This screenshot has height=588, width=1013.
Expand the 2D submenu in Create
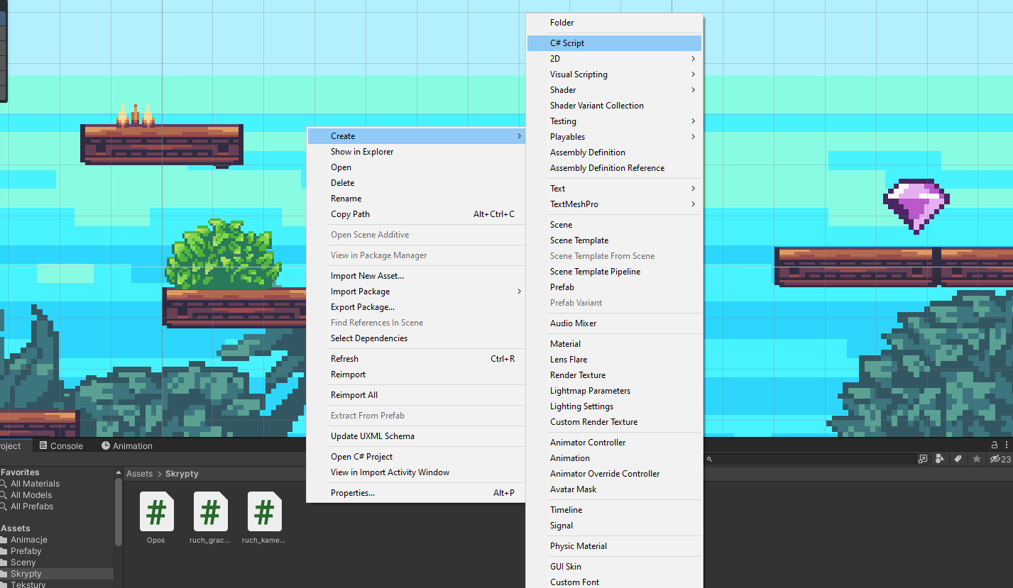pyautogui.click(x=554, y=58)
